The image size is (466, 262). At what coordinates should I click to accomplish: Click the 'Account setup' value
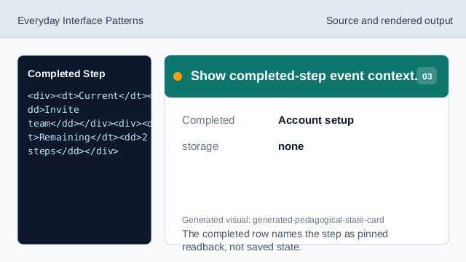tap(316, 120)
